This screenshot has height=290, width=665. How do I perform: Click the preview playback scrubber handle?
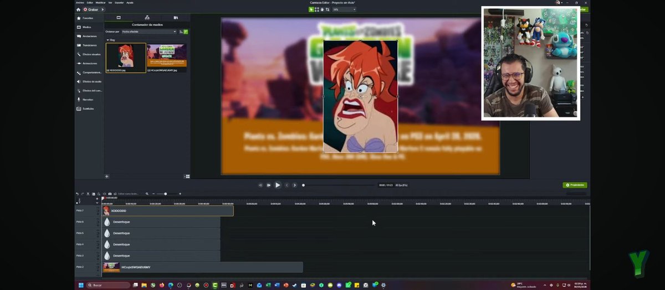[x=303, y=185]
